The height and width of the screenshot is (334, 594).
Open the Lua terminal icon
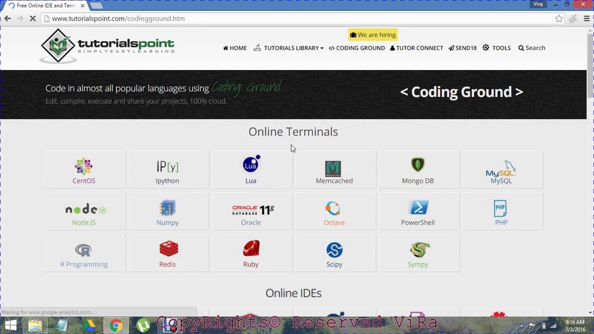click(x=251, y=164)
